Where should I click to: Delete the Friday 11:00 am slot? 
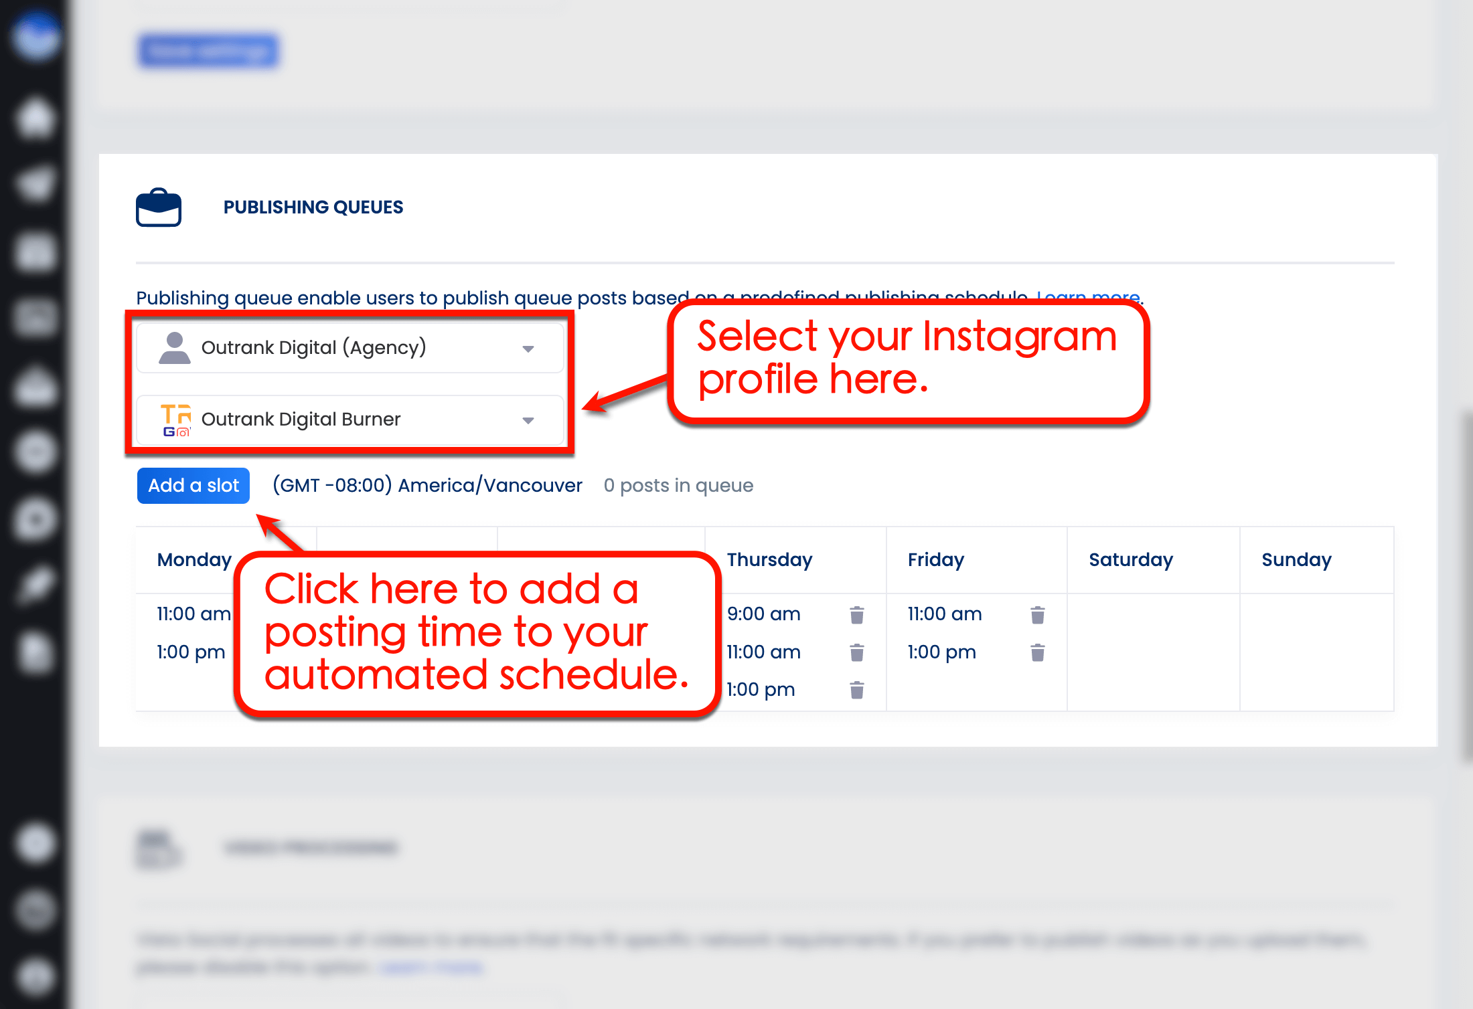pyautogui.click(x=1037, y=614)
